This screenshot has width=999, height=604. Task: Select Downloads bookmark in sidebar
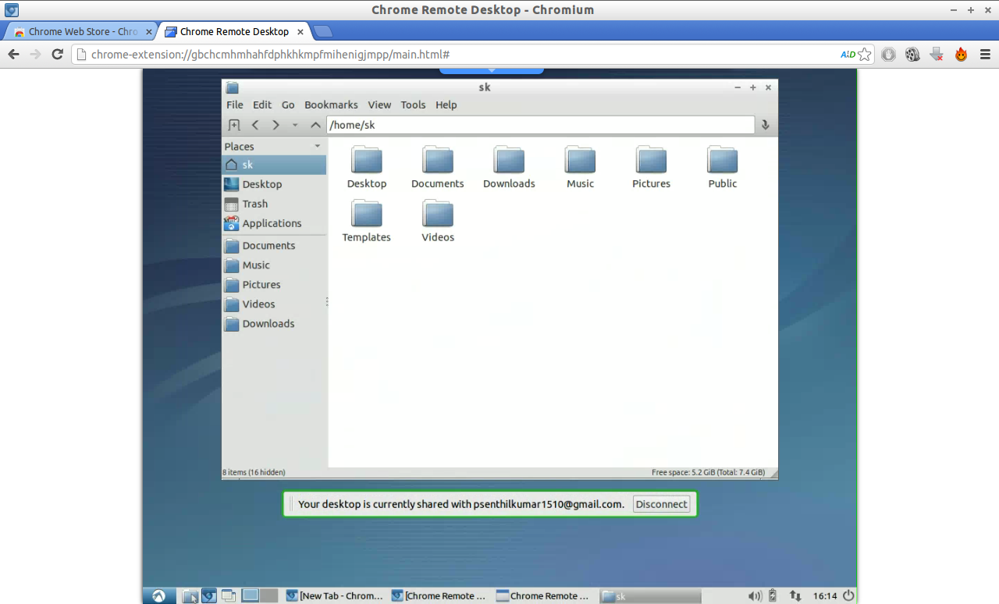pyautogui.click(x=274, y=324)
